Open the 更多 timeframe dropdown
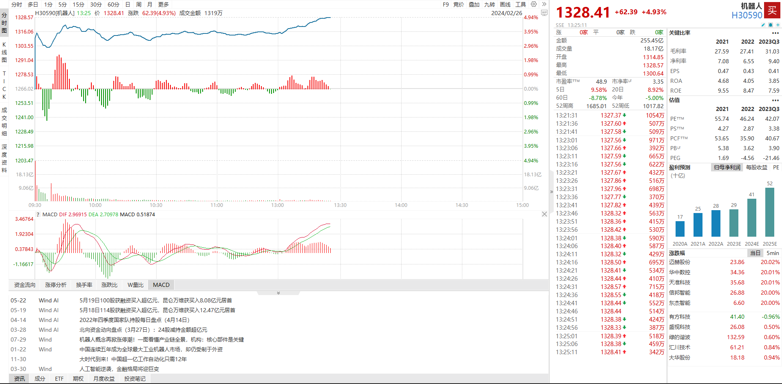Screen dimensions: 782x384 [x=163, y=4]
